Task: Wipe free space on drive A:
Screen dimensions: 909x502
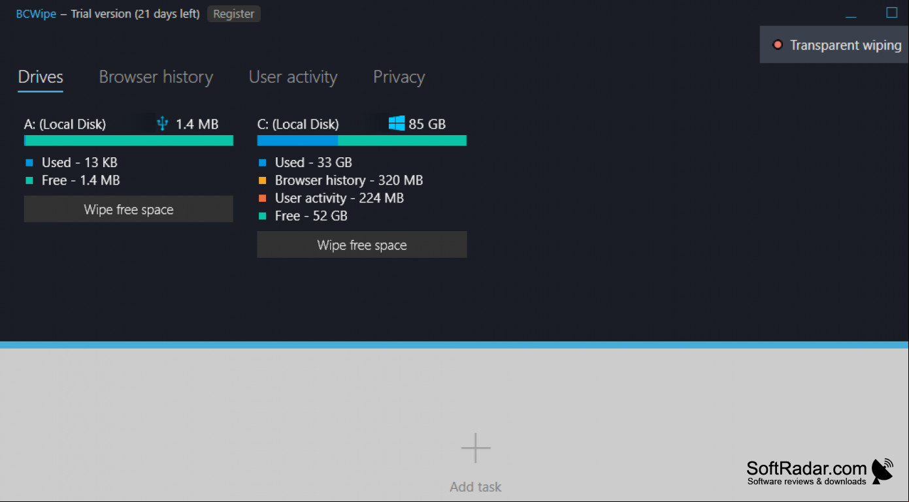Action: coord(129,210)
